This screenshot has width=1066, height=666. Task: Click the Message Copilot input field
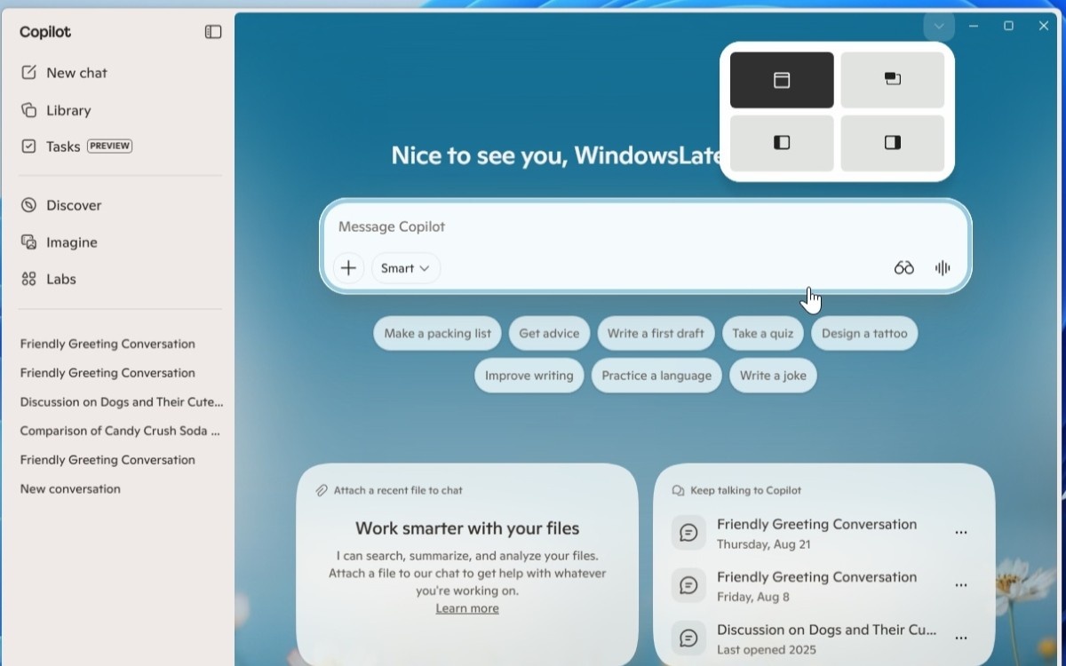click(645, 226)
